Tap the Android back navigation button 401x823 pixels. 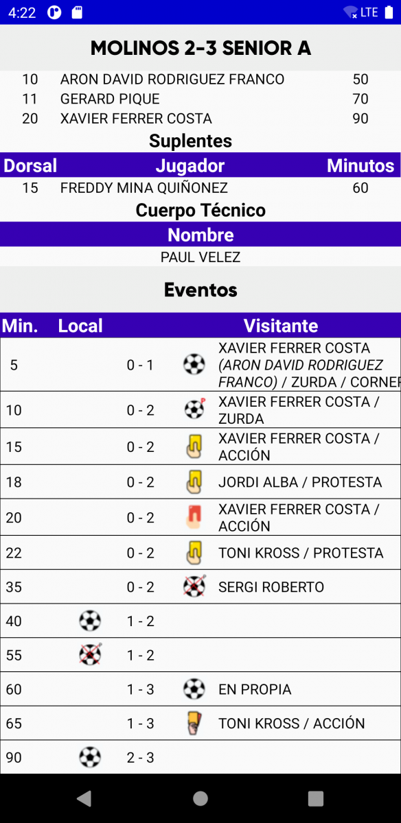click(x=84, y=798)
